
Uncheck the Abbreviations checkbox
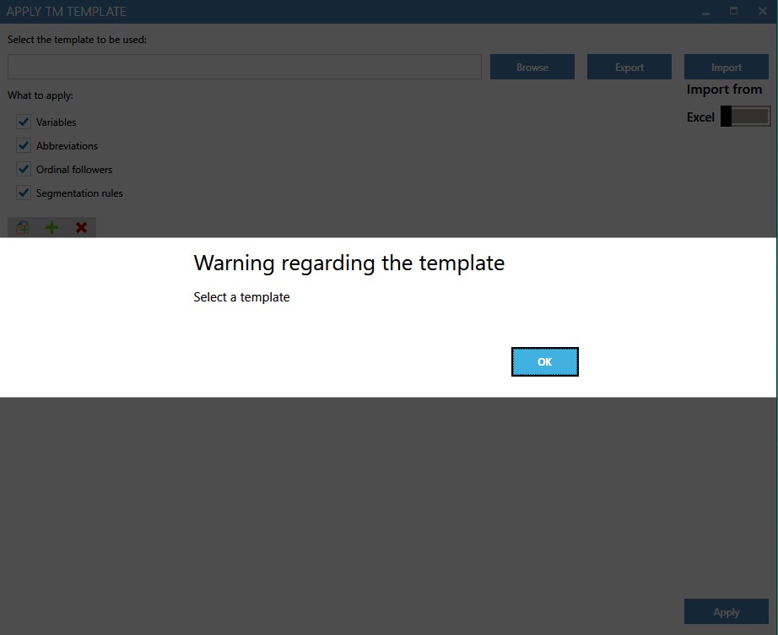point(24,145)
